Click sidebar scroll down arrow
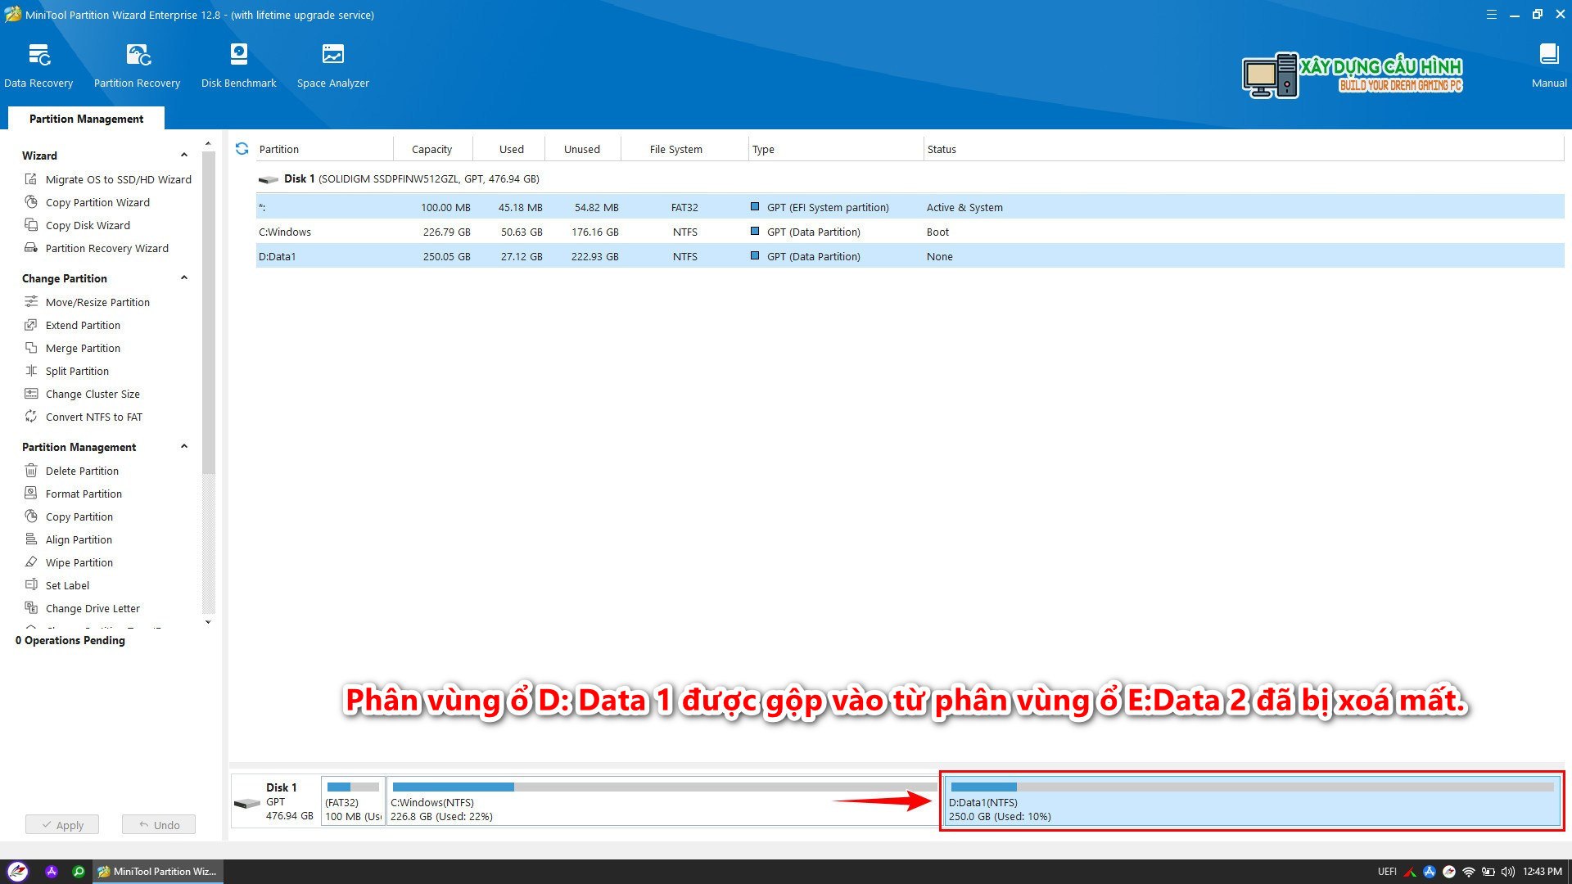The height and width of the screenshot is (884, 1572). [x=208, y=622]
